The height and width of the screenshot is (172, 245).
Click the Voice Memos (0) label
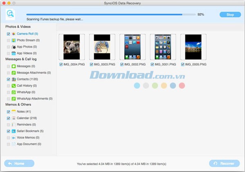tap(28, 137)
